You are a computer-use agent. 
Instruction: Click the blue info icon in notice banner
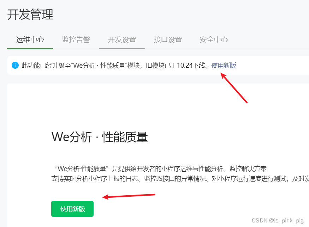coord(15,65)
